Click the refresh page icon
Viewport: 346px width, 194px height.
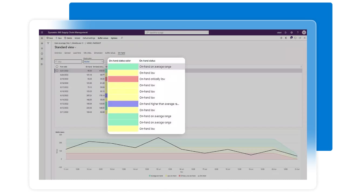pos(295,38)
